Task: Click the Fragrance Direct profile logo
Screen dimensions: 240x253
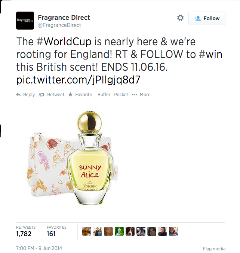Action: (25, 21)
